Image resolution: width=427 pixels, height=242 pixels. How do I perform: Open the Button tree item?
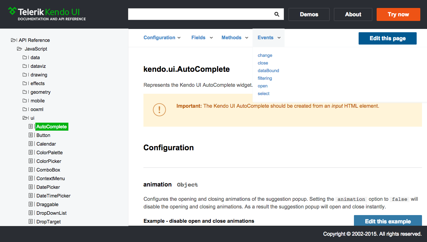[x=43, y=135]
